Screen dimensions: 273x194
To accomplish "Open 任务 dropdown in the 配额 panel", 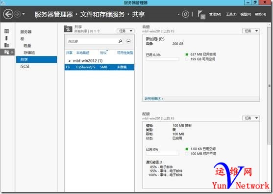I will pyautogui.click(x=251, y=118).
